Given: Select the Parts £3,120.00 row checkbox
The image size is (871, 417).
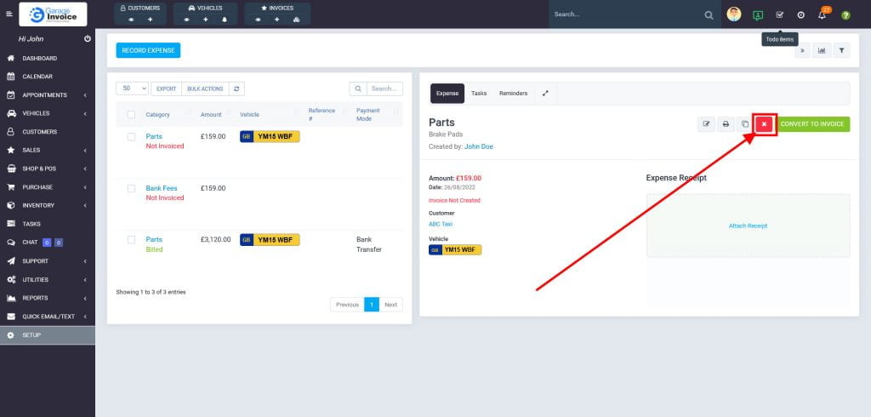Looking at the screenshot, I should tap(131, 240).
